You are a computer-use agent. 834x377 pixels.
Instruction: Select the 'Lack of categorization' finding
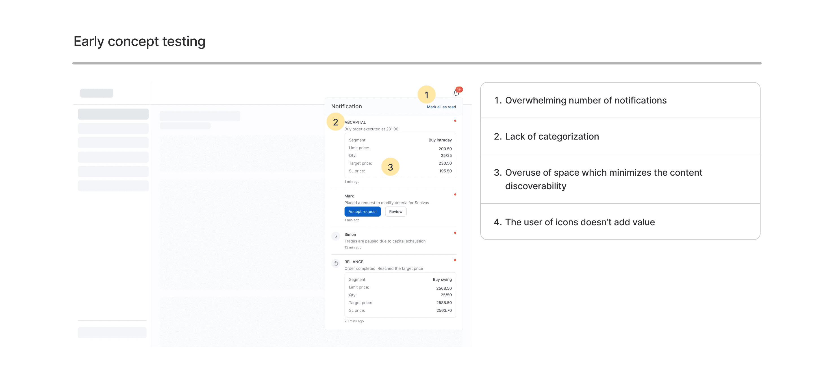click(x=552, y=136)
